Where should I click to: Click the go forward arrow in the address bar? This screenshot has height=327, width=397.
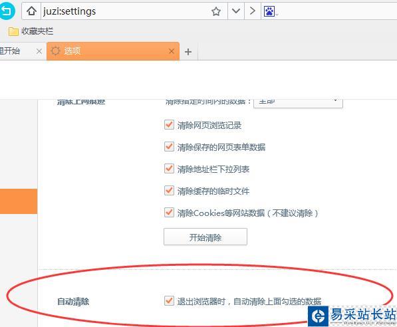tap(253, 11)
